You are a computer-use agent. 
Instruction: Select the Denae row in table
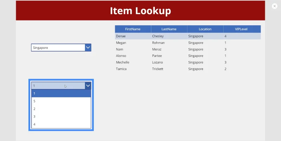tap(188, 36)
